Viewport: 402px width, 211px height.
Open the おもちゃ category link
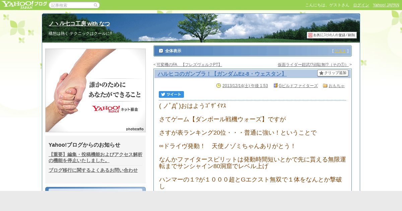[x=336, y=86]
